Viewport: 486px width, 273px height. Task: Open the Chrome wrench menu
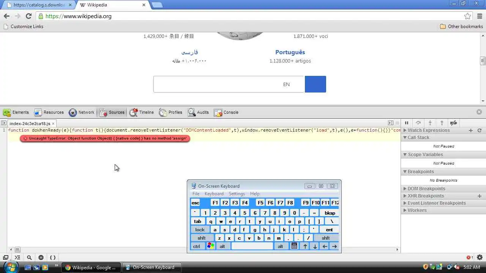point(480,16)
